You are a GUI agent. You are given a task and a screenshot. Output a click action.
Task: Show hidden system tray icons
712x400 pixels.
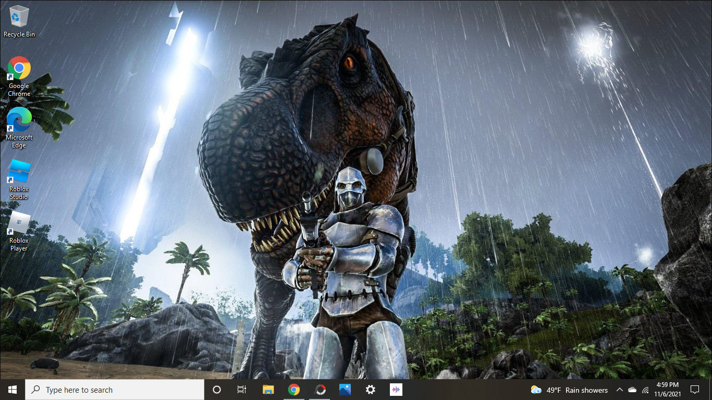(620, 390)
